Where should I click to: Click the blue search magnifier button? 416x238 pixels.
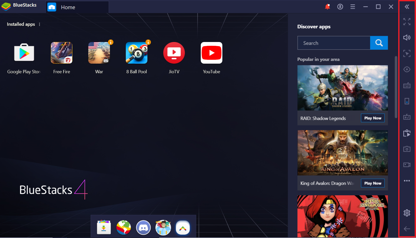(379, 43)
